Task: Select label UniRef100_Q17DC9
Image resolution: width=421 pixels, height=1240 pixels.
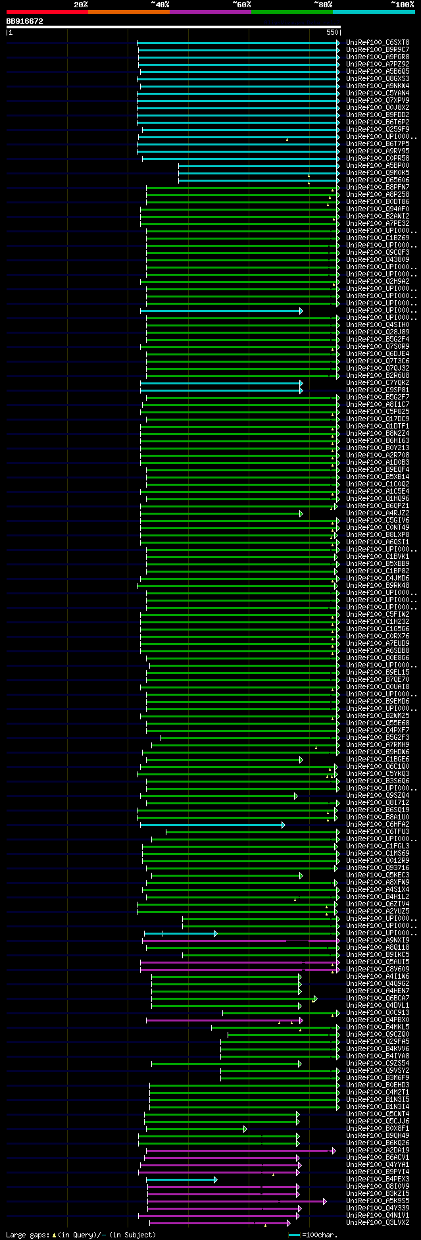Action: [x=378, y=419]
